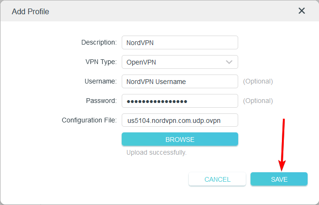Click the Username label

[101, 81]
